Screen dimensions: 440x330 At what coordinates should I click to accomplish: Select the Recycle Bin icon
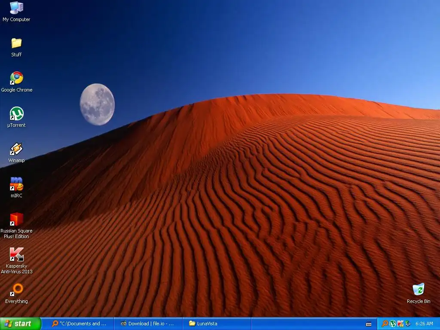coord(419,293)
